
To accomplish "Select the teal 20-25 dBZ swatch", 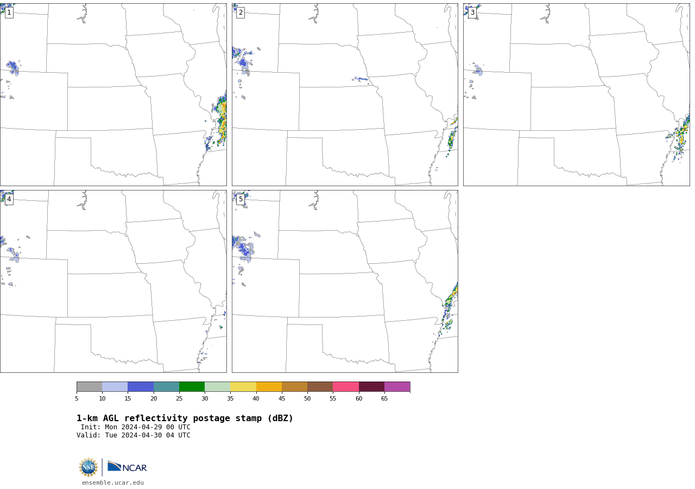I will (166, 386).
